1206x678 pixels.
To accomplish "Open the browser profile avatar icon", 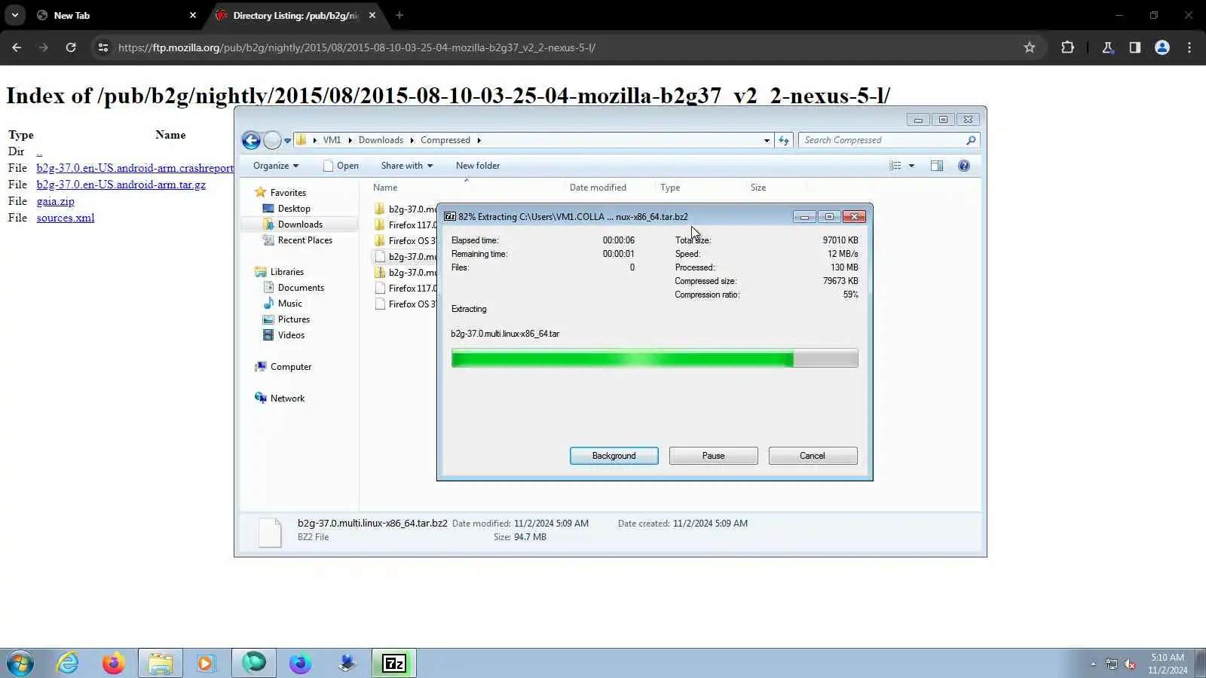I will click(1162, 47).
